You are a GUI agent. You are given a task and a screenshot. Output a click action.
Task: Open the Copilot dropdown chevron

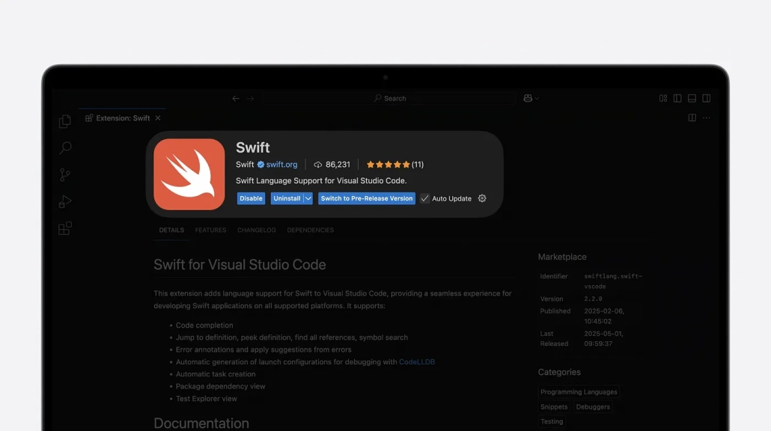[537, 99]
